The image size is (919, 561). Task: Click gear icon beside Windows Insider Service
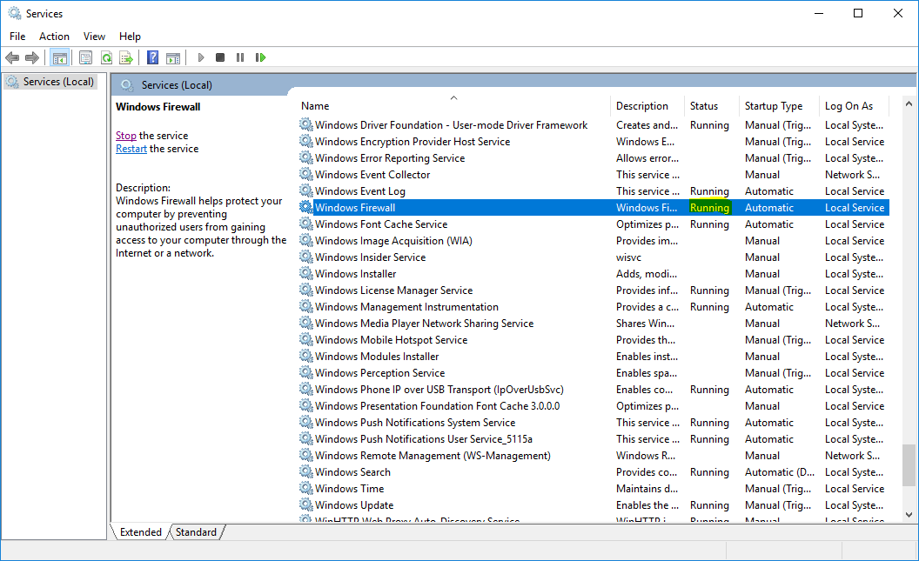click(306, 257)
